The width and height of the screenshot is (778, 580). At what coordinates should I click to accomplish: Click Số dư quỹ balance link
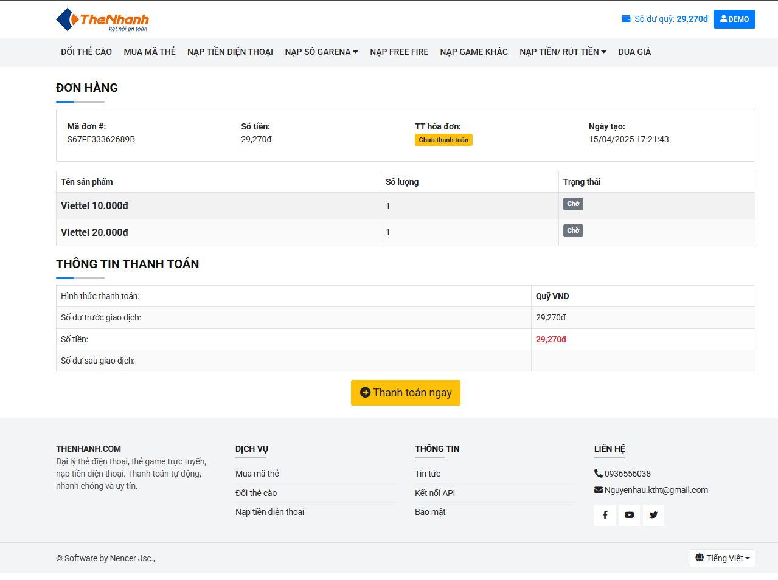click(x=665, y=19)
